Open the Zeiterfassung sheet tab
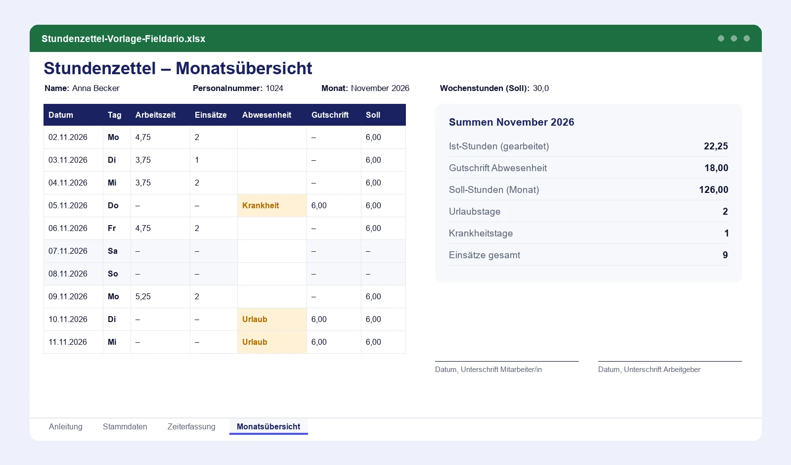Viewport: 791px width, 465px height. click(191, 426)
